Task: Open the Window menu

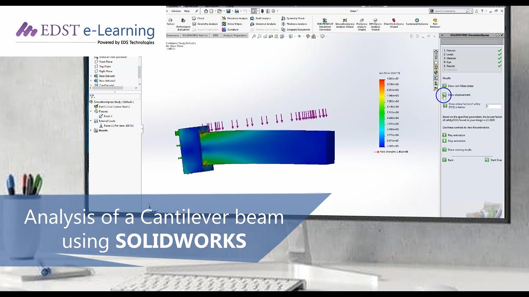Action: (x=176, y=11)
